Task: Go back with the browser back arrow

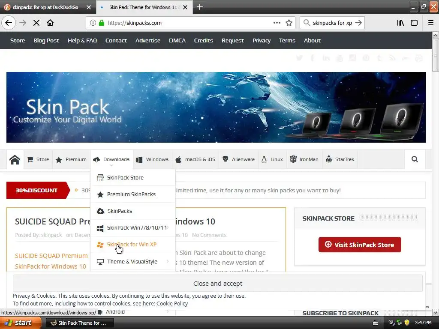Action: coord(9,23)
